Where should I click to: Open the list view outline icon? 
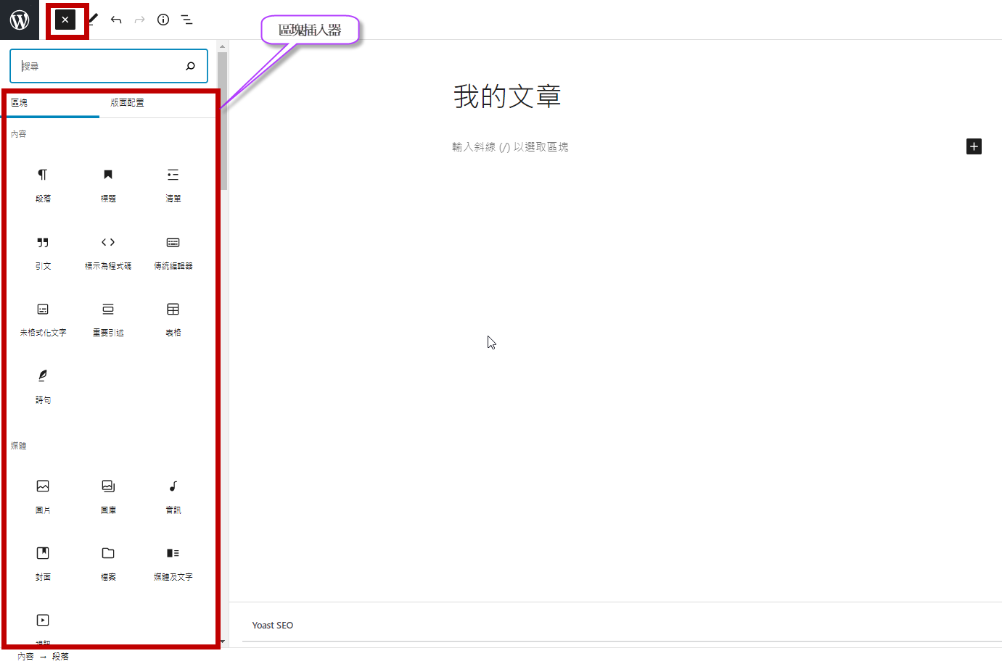point(187,20)
